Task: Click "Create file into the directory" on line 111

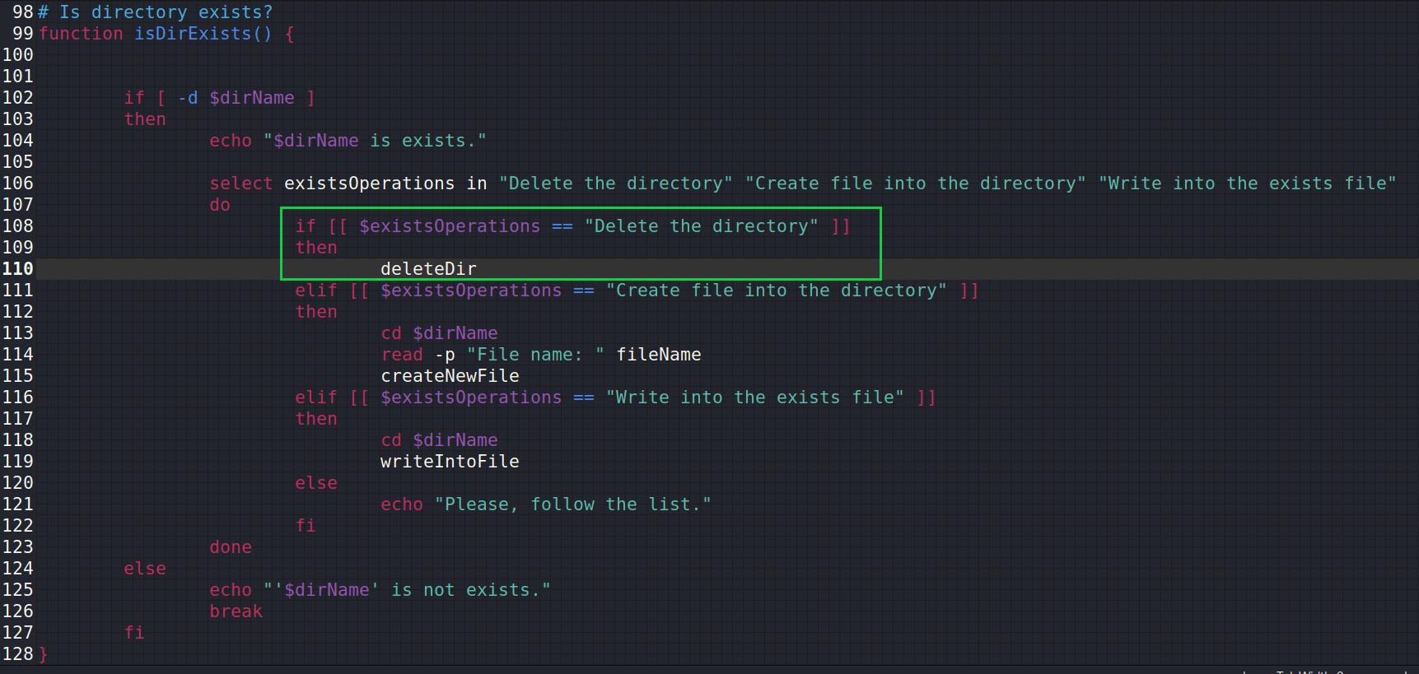Action: (777, 291)
